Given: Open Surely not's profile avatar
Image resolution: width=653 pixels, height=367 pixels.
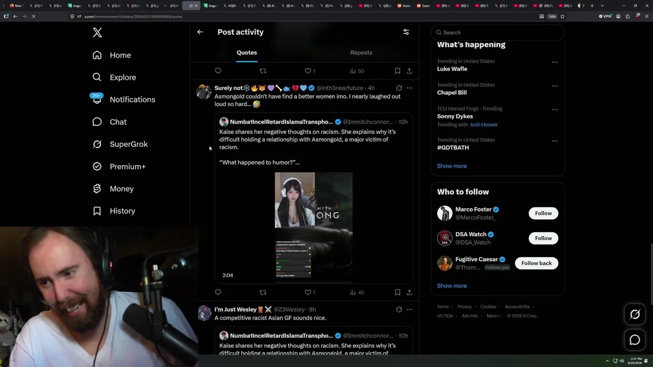Looking at the screenshot, I should click(204, 92).
